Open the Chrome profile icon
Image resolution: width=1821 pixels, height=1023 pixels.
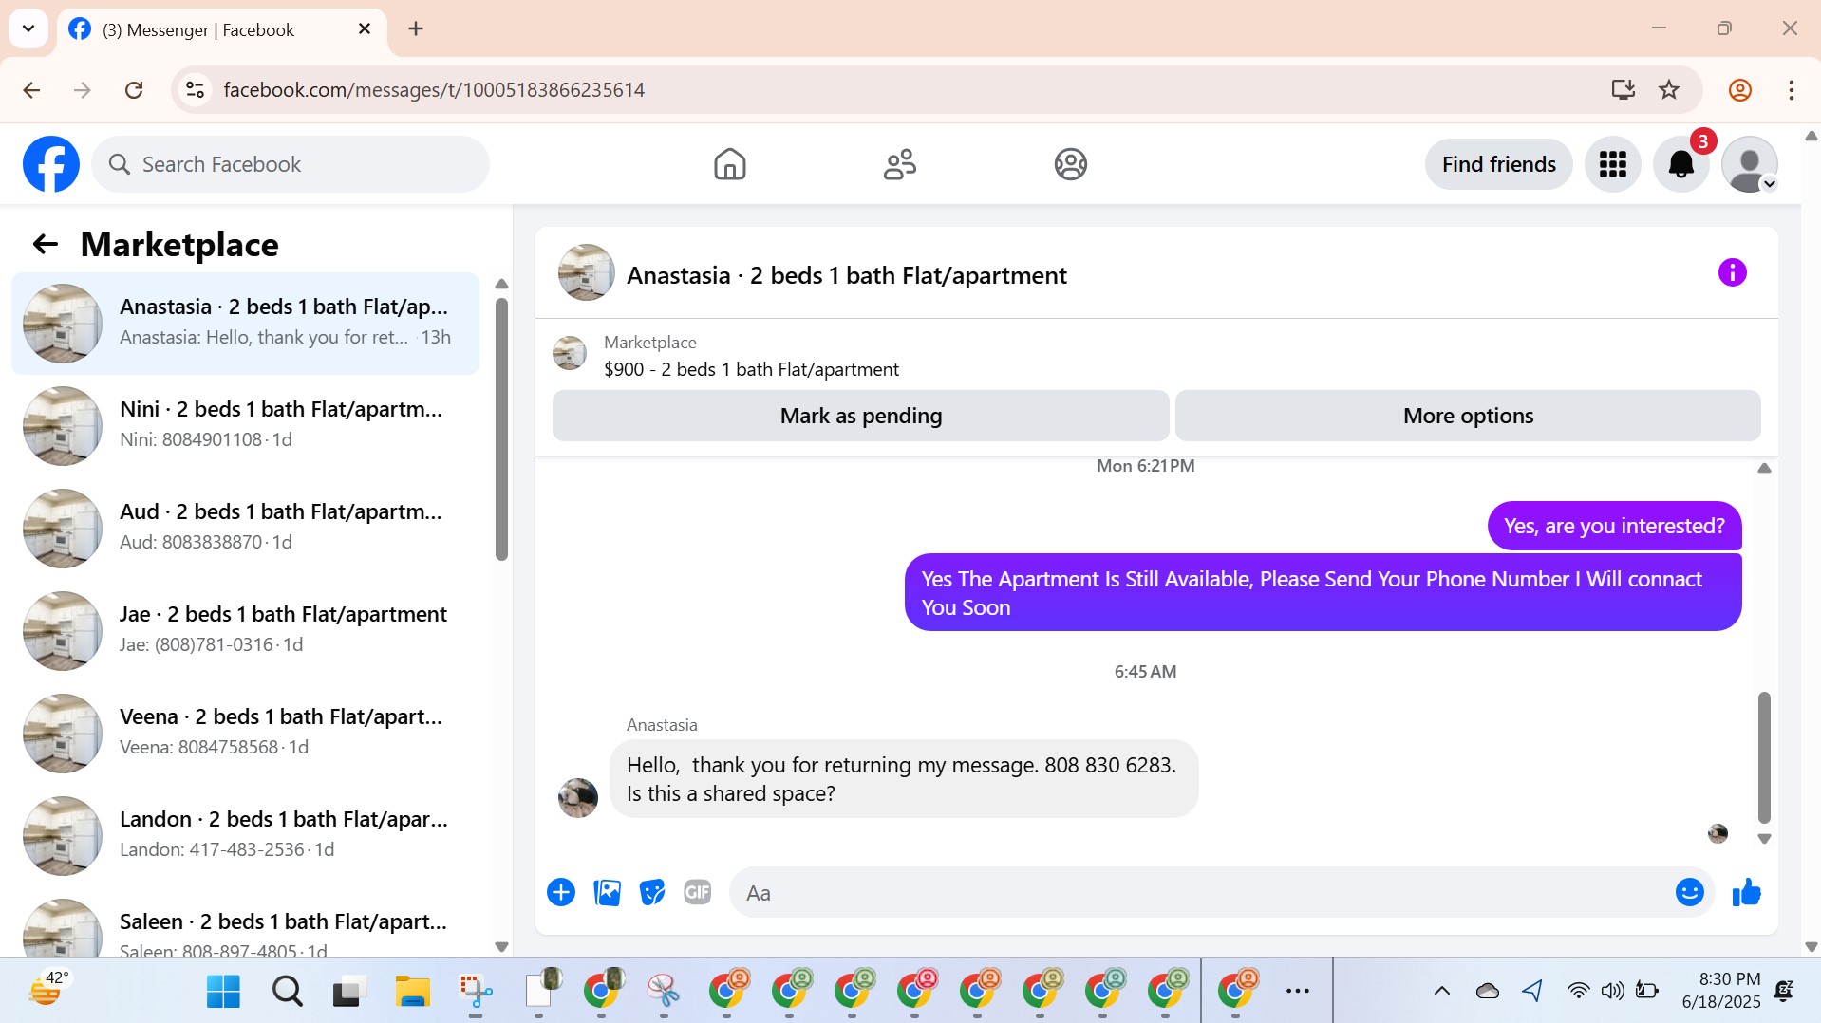pos(1739,90)
